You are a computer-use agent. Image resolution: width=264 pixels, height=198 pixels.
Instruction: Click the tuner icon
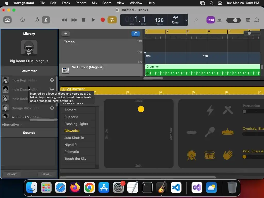click(196, 20)
